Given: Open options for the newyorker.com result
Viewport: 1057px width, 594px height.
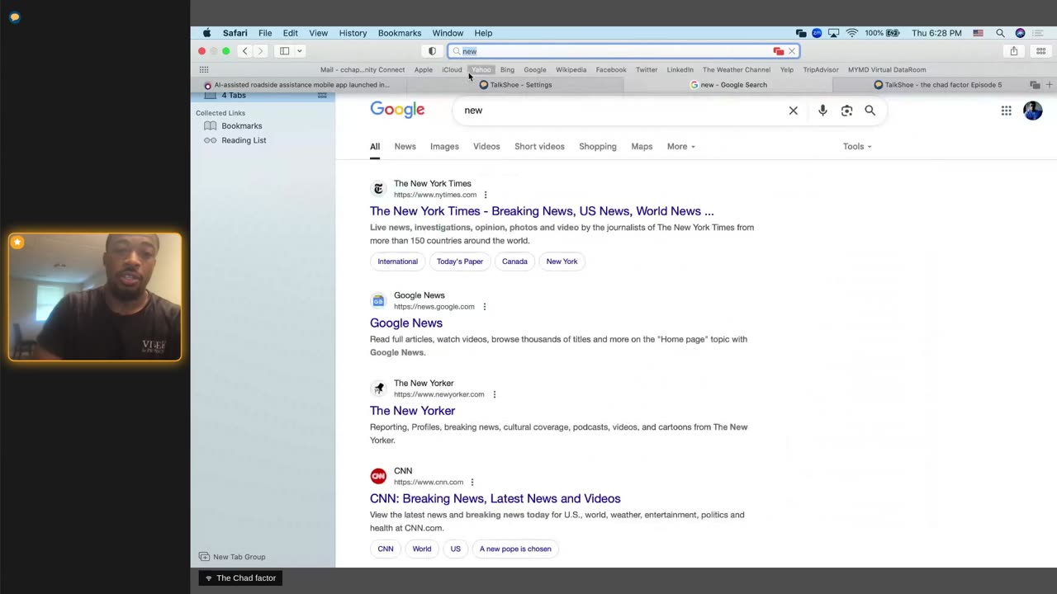Looking at the screenshot, I should (x=495, y=394).
